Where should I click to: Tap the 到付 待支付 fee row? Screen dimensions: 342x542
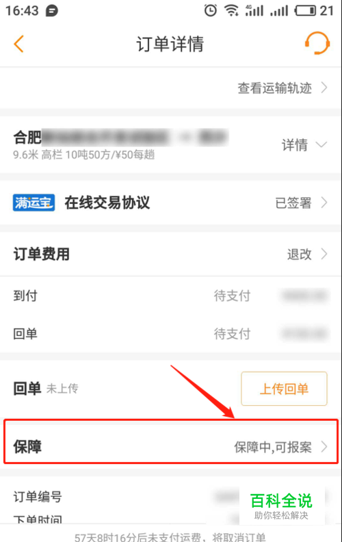coord(170,296)
